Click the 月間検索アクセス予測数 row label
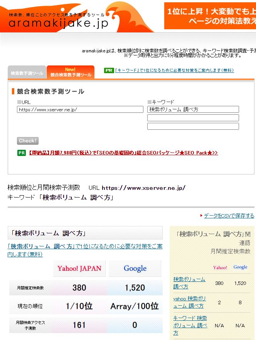 (30, 325)
